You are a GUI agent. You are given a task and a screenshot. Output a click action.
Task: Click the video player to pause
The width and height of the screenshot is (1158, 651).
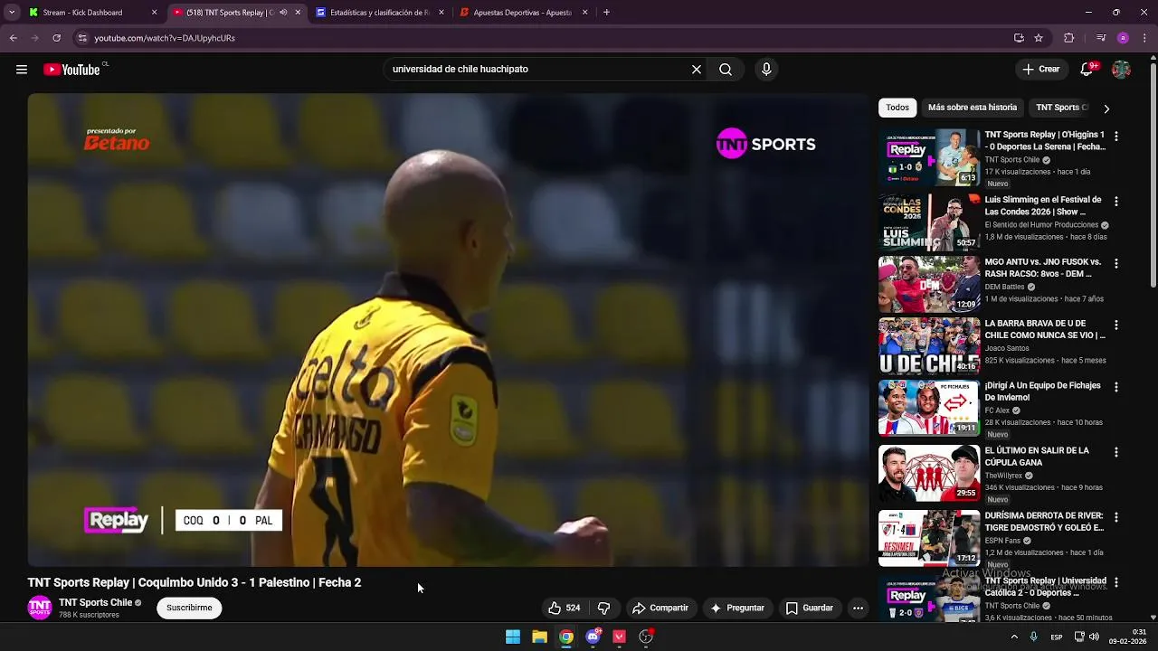pos(448,330)
